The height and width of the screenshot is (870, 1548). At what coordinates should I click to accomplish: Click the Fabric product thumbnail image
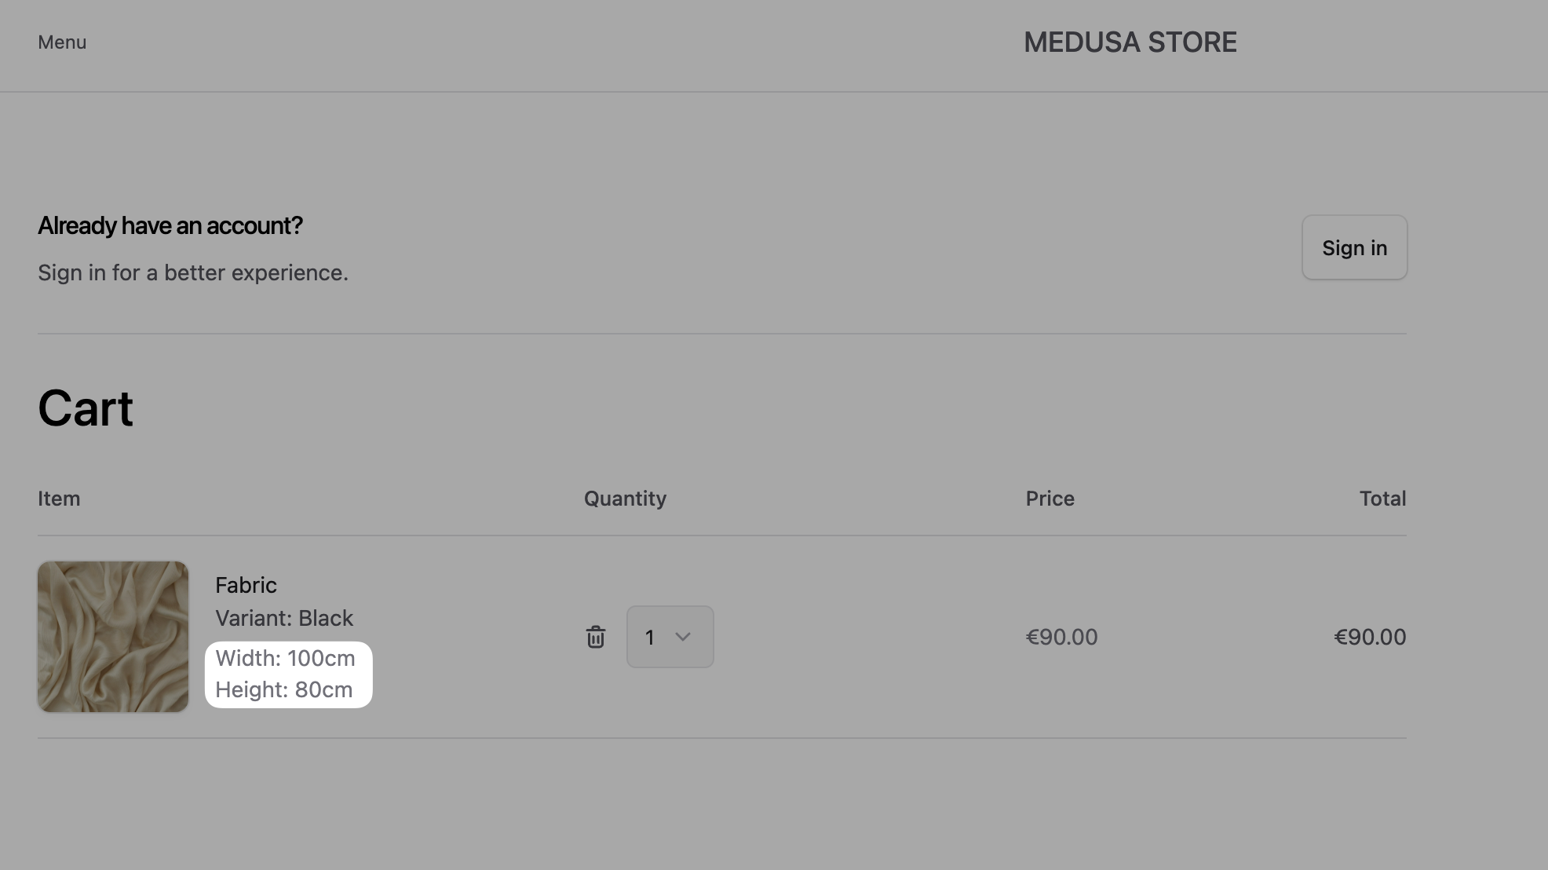point(112,636)
